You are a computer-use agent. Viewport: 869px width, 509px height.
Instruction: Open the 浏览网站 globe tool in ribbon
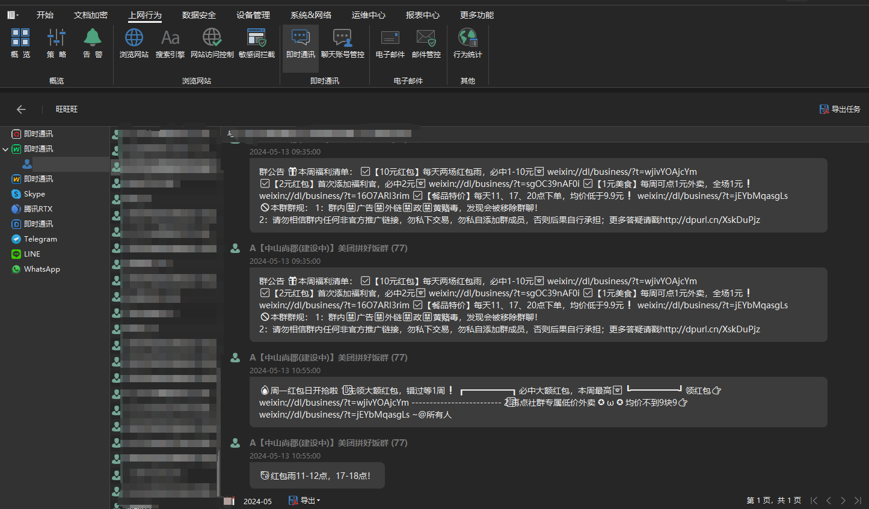134,43
